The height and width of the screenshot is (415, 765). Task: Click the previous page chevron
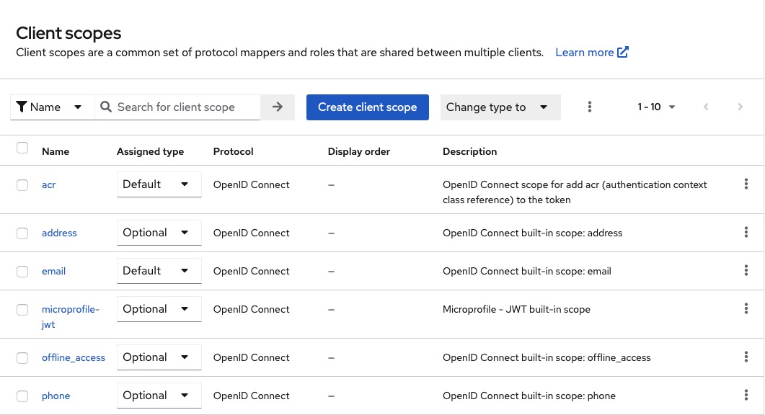pos(706,107)
